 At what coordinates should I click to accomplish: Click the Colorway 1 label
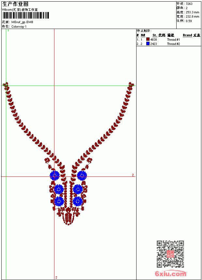[x=19, y=27]
